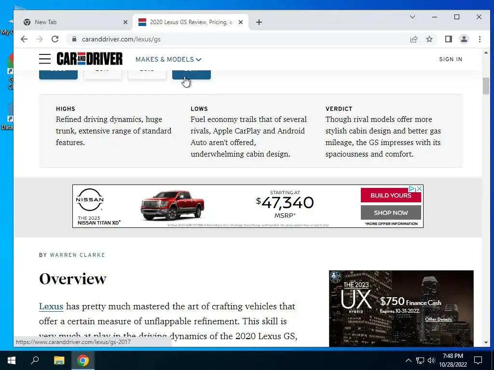Open Windows taskbar search
The image size is (494, 370).
[35, 360]
